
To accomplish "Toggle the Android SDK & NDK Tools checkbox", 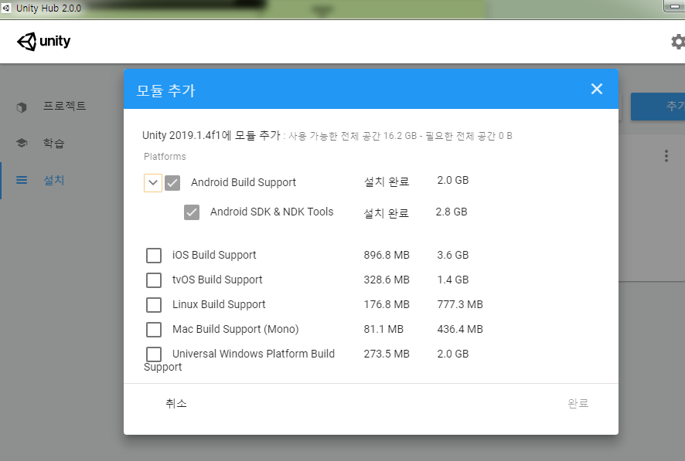I will [x=192, y=212].
